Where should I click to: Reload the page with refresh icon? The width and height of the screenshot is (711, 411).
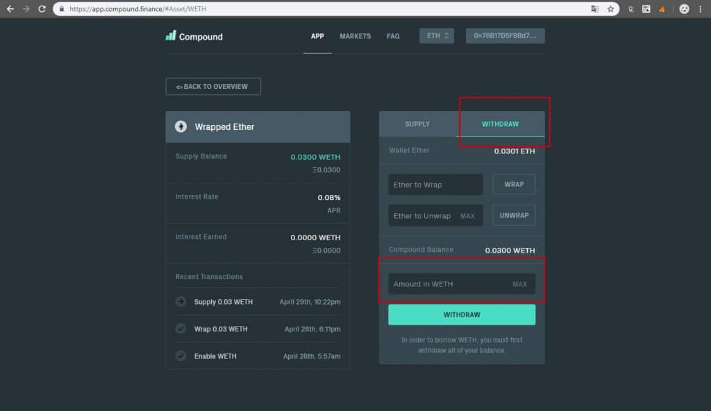(x=42, y=9)
